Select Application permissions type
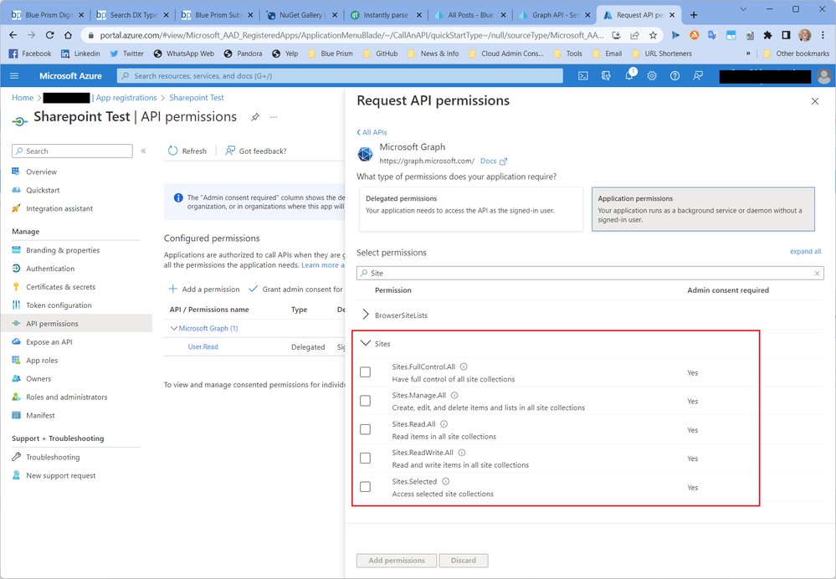 [703, 209]
